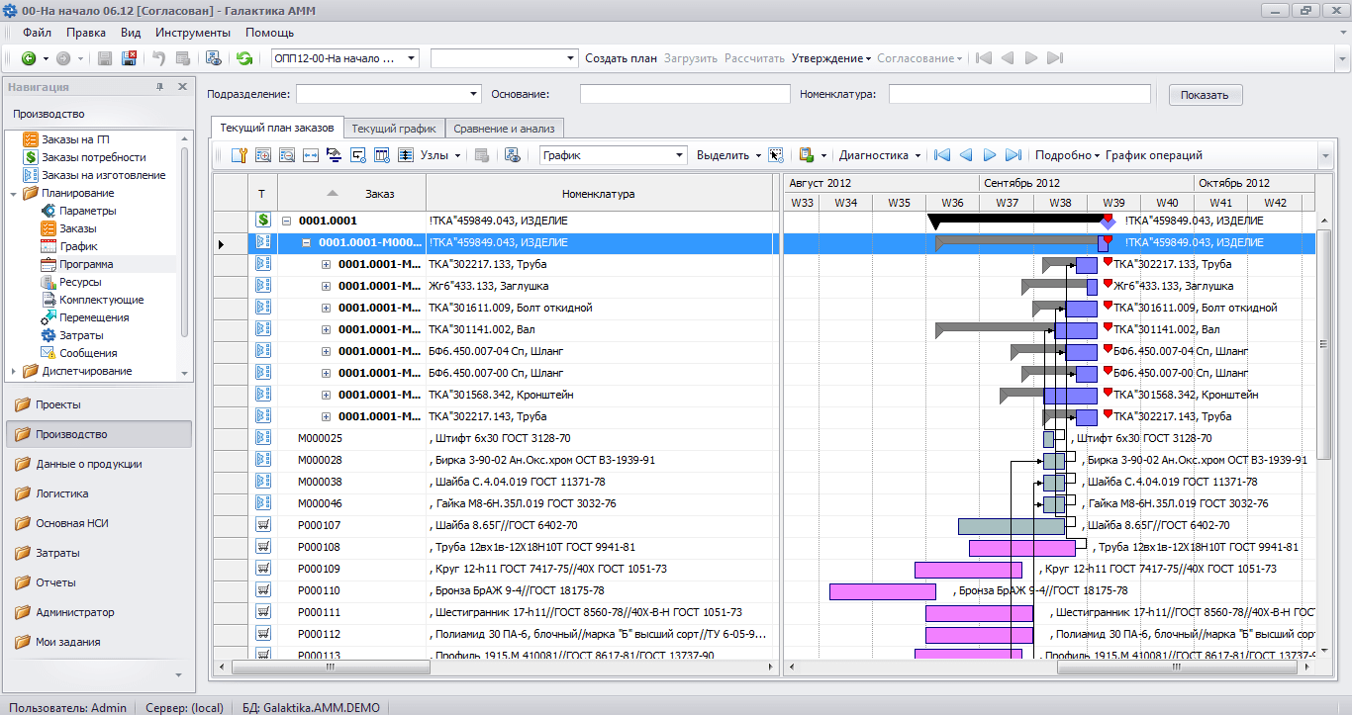This screenshot has width=1352, height=715.
Task: Open the Подробно dropdown menu
Action: (1067, 155)
